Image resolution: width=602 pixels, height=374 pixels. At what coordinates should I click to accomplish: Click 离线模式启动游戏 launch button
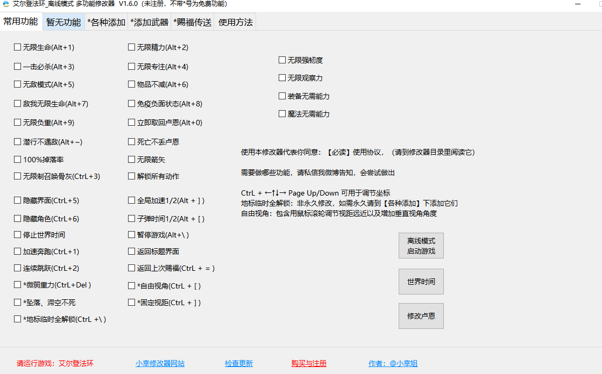[421, 246]
